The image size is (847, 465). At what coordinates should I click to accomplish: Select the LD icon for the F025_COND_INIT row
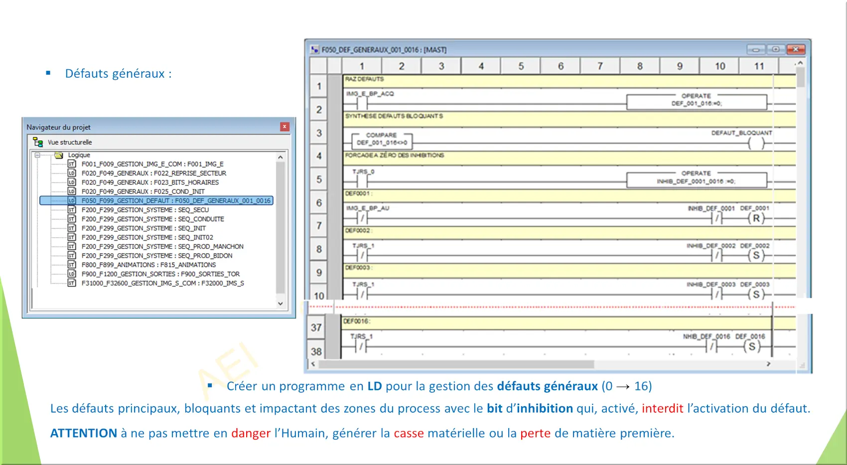pos(72,191)
